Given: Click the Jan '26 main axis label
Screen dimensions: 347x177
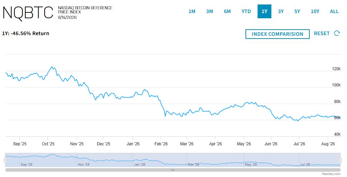Looking at the screenshot, I should tap(133, 144).
